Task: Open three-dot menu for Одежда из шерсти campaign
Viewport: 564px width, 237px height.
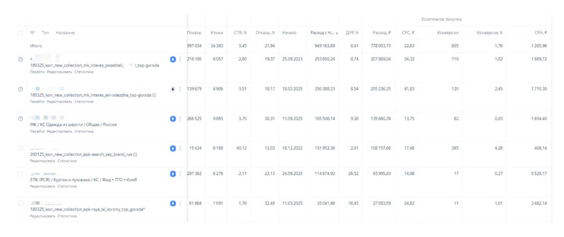Action: 180,119
